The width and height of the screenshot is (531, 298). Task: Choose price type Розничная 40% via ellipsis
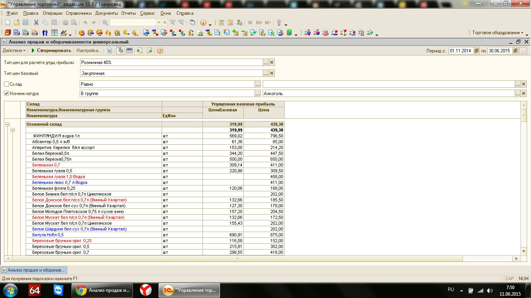click(x=266, y=62)
